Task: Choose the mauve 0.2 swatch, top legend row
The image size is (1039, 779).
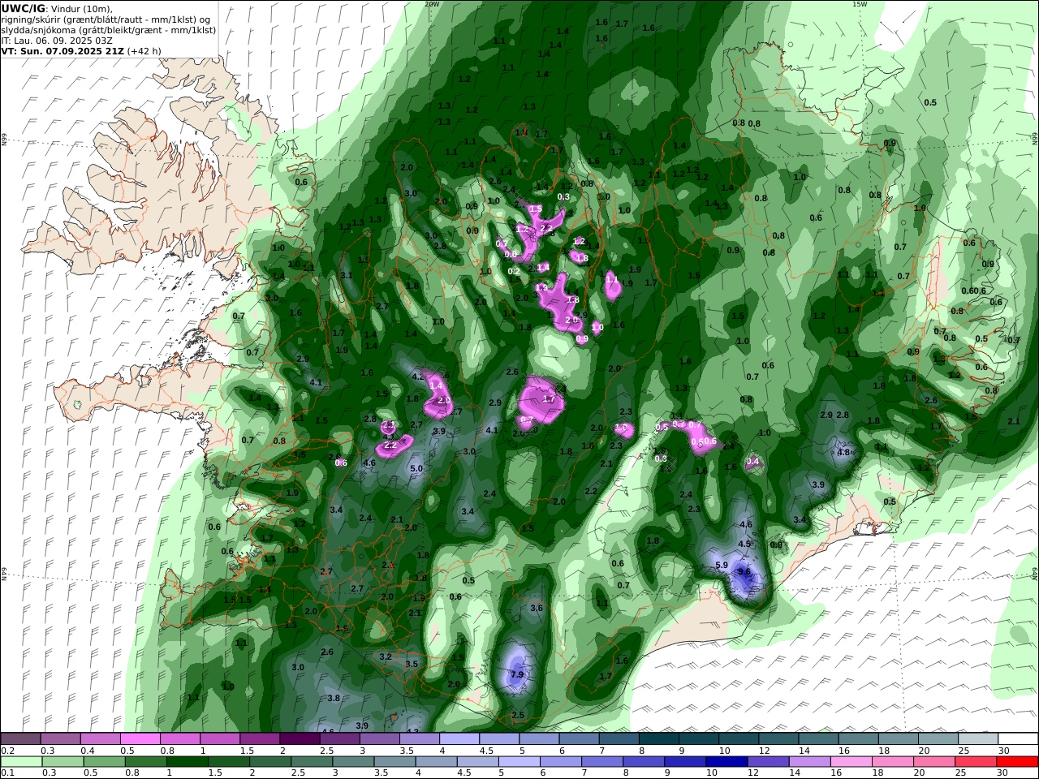Action: coord(20,739)
